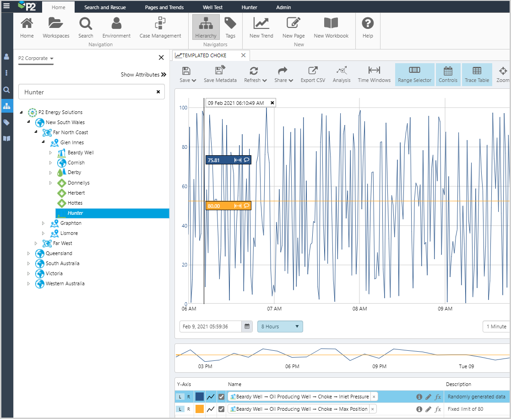Click the Hunter search input field

87,92
